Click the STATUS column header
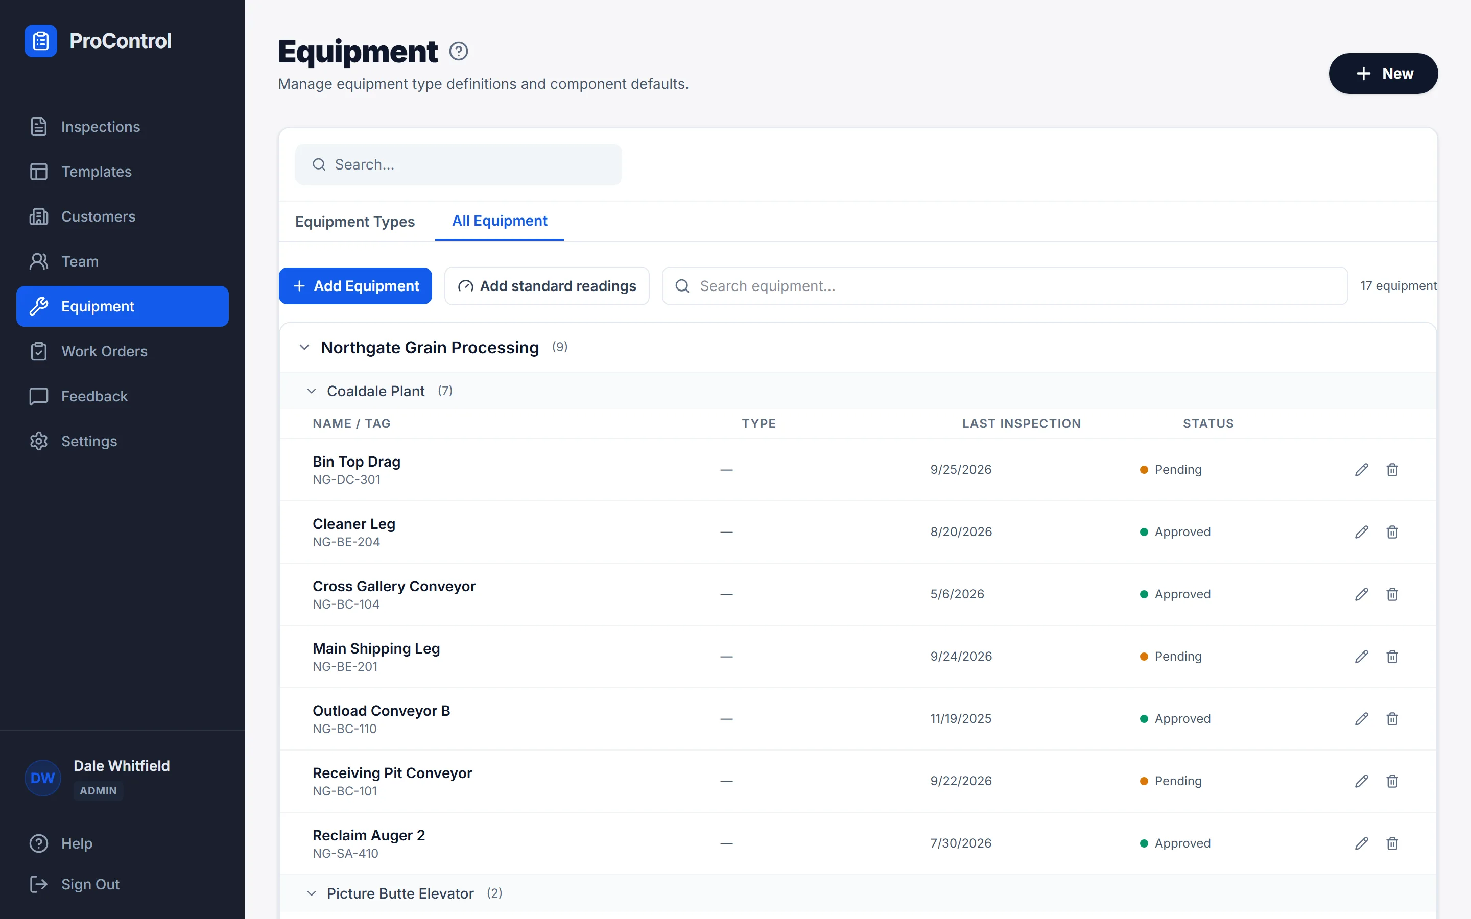 tap(1208, 424)
